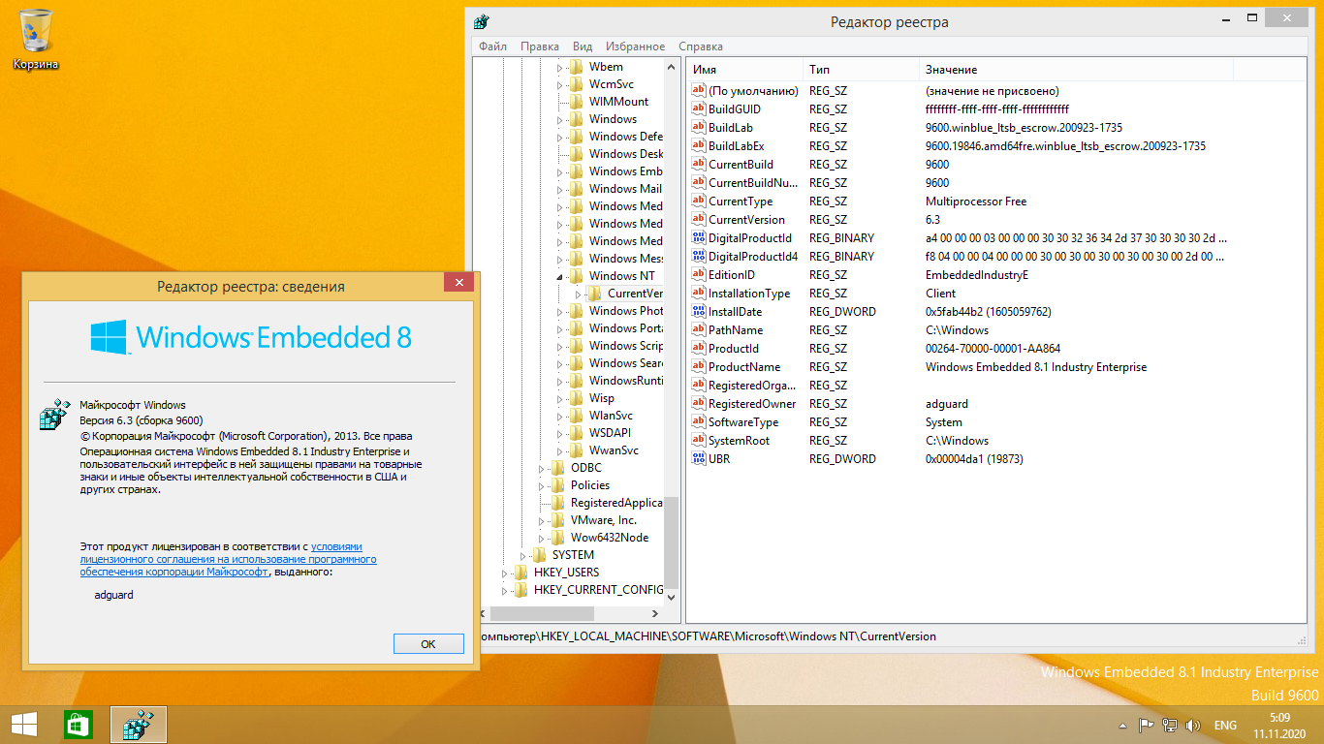Expand the Wow6432Node key

point(541,538)
